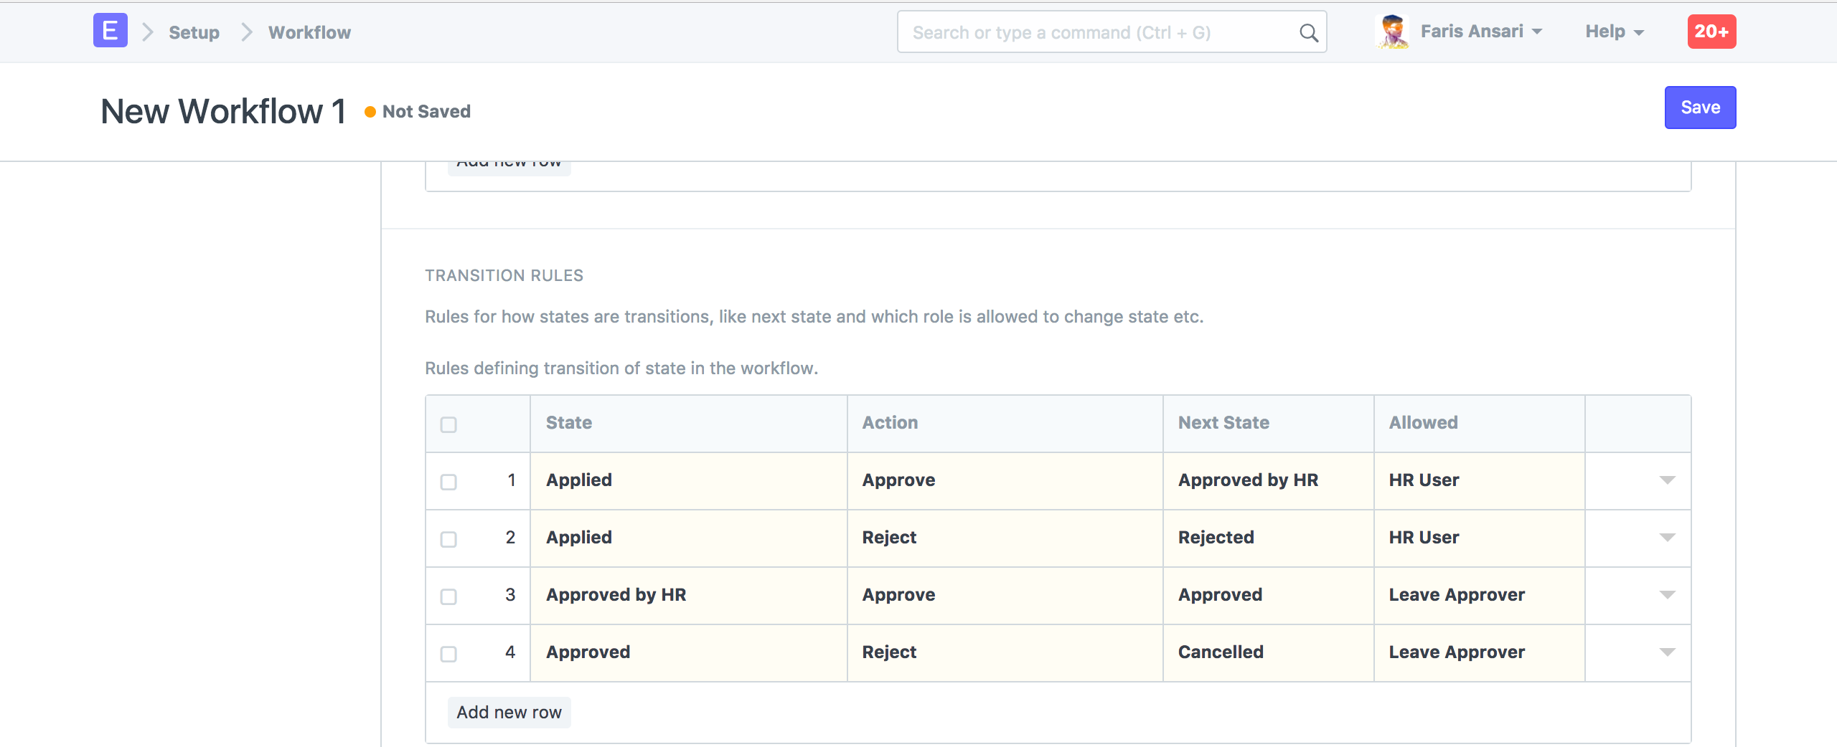Edit the Approved by HR next state cell
Image resolution: width=1837 pixels, height=747 pixels.
(1267, 480)
